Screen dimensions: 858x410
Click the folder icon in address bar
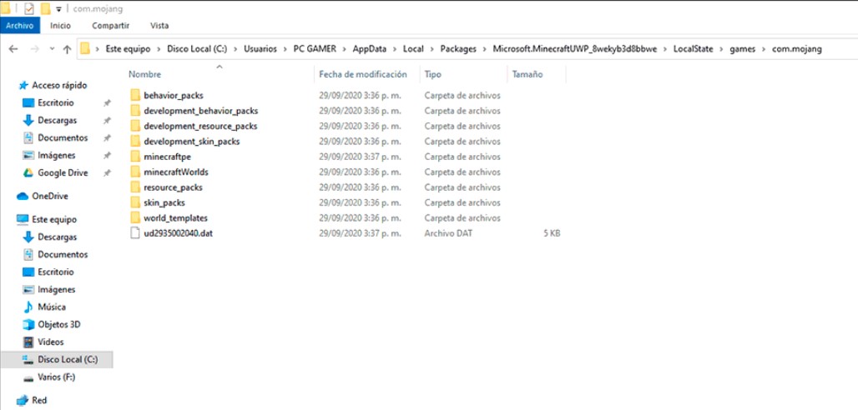coord(85,48)
